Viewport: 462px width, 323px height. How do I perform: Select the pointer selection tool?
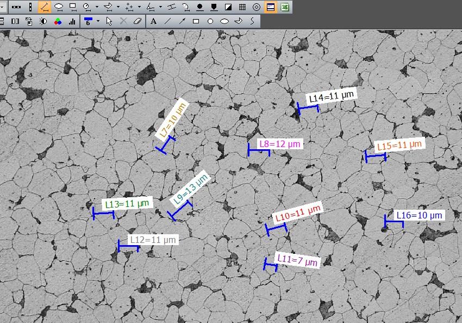(x=109, y=21)
